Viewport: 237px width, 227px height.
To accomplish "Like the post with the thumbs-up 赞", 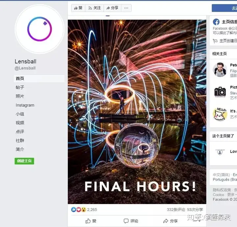I will click(x=91, y=221).
